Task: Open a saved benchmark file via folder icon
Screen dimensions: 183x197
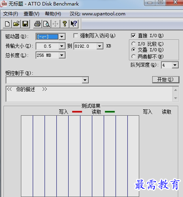Action: pyautogui.click(x=16, y=24)
